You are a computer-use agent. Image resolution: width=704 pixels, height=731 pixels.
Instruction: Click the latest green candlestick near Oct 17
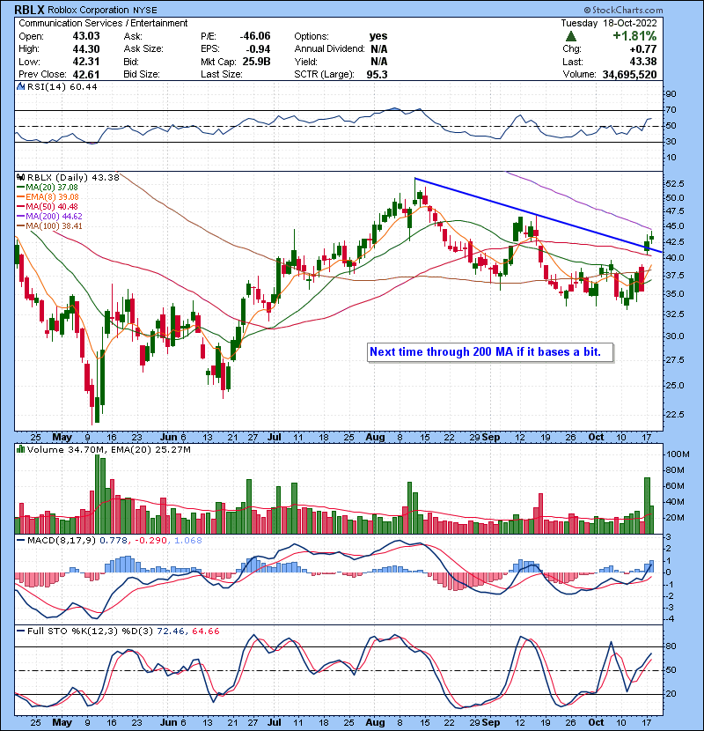pos(651,237)
